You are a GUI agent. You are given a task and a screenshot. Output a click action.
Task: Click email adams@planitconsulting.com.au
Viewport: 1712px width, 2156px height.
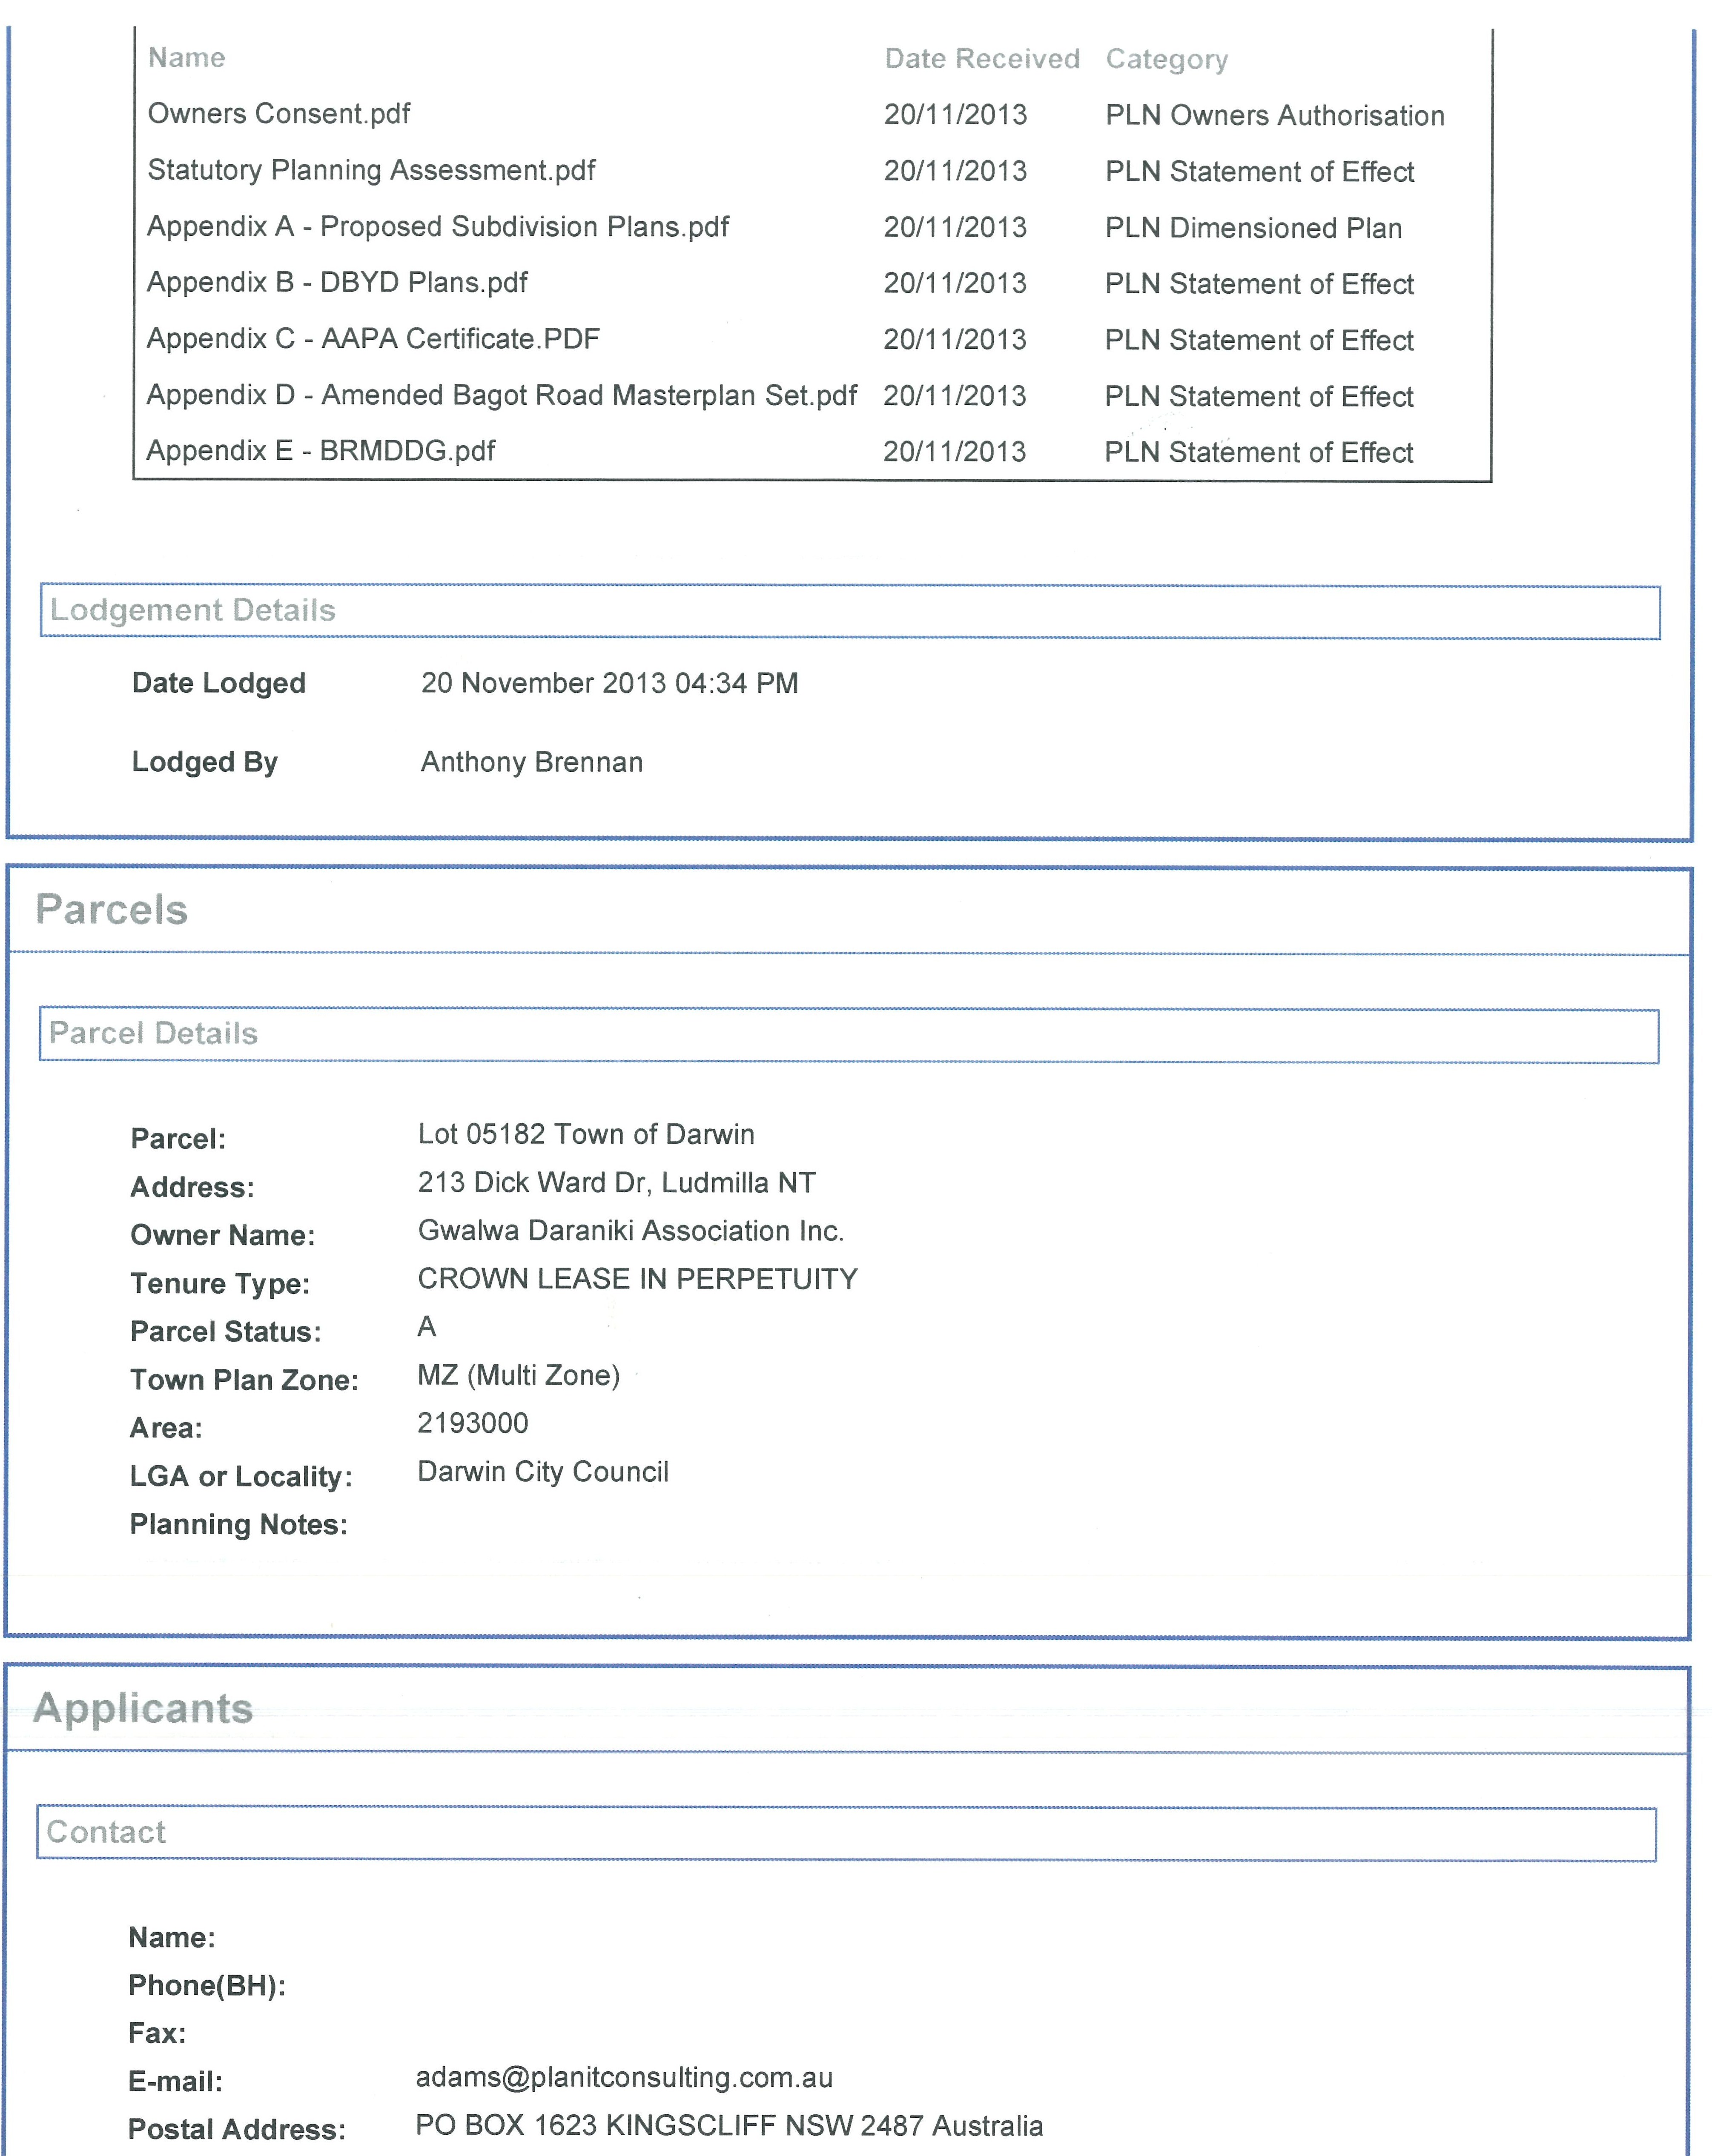click(x=624, y=2078)
